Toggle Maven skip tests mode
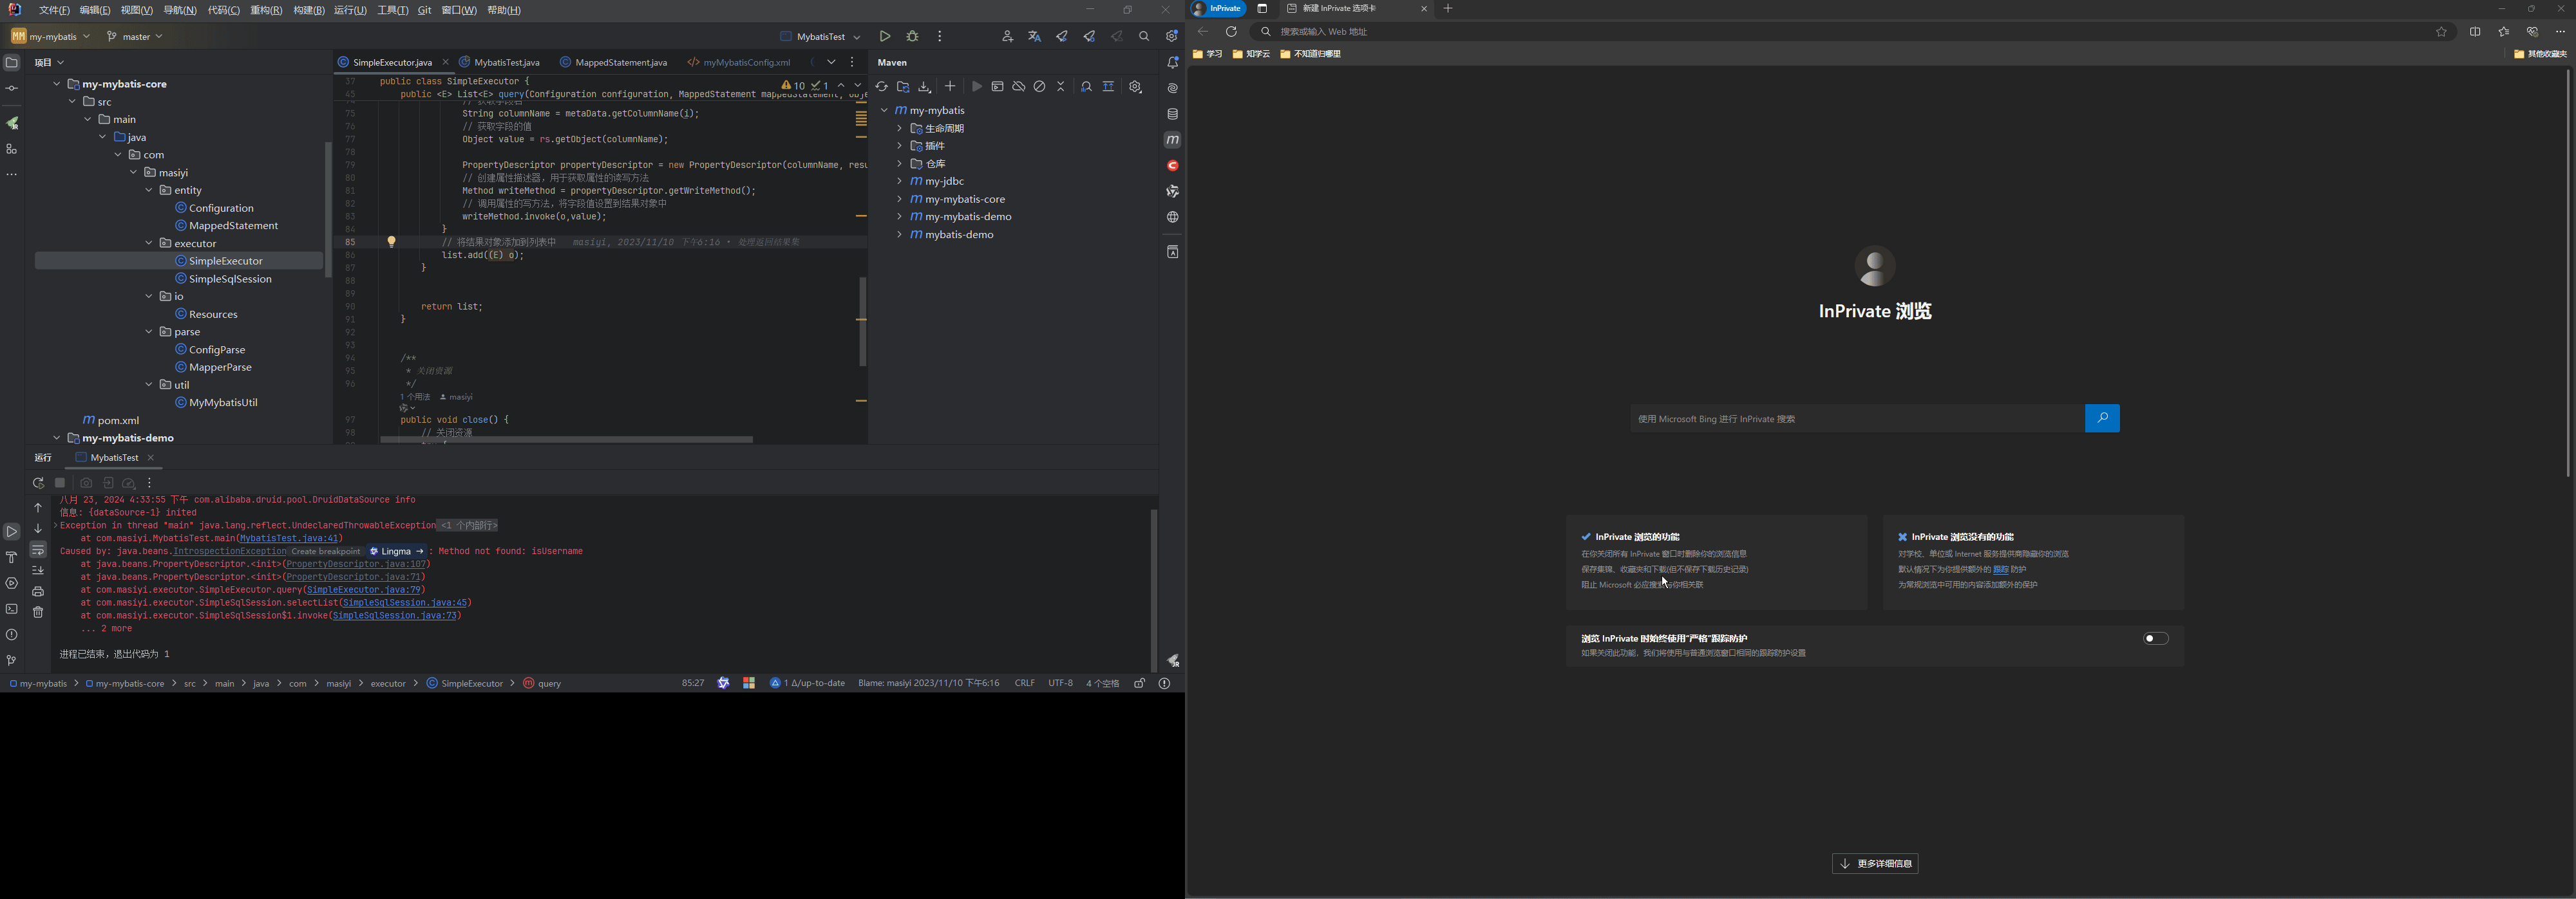Screen dimensions: 2576x899 point(1040,87)
